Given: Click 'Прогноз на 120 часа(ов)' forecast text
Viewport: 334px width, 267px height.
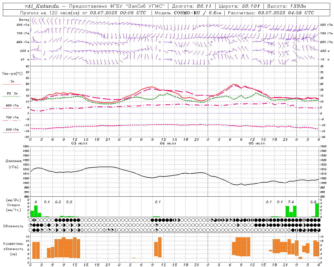Looking at the screenshot, I should [x=50, y=13].
